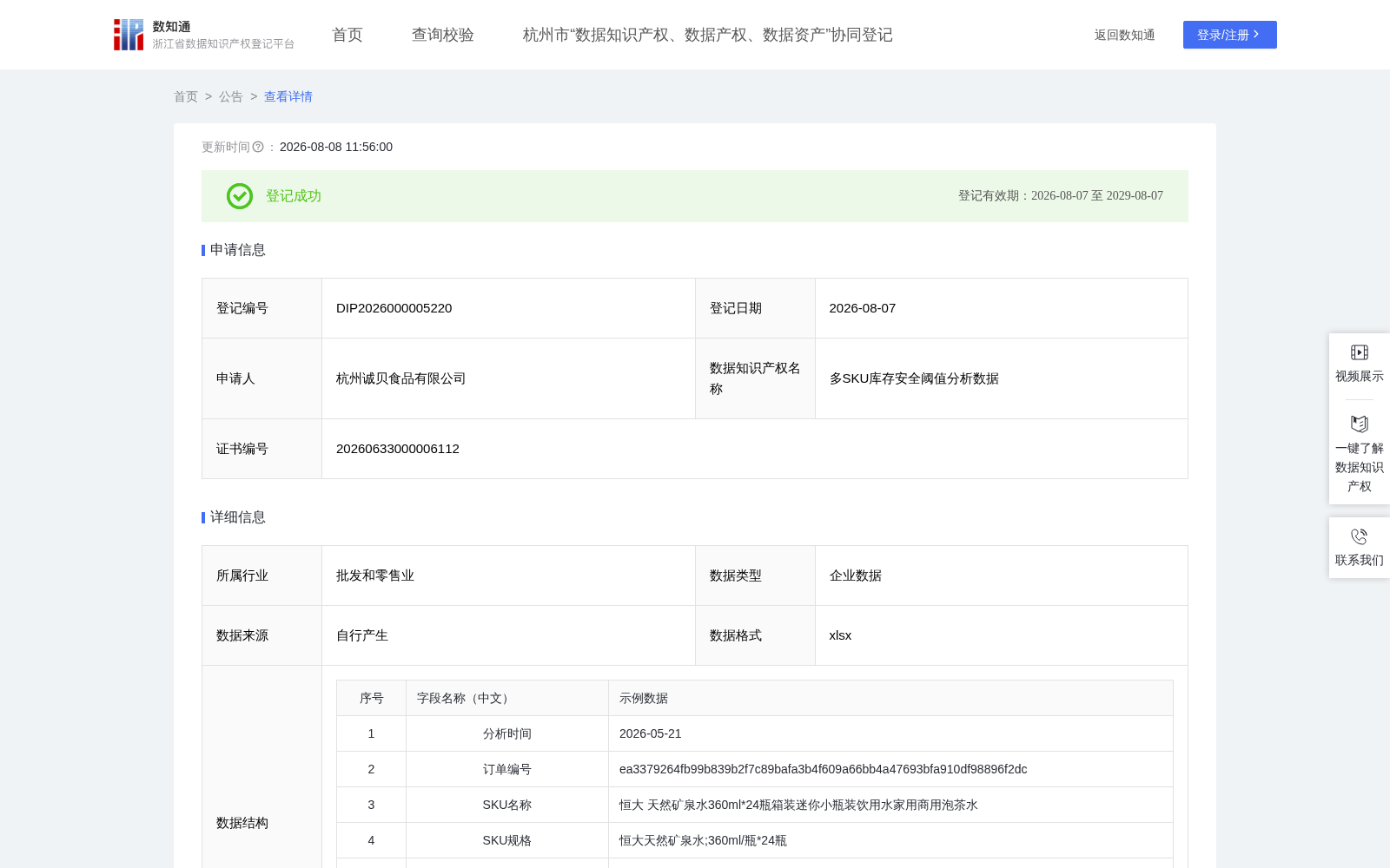The image size is (1390, 868).
Task: Click the 批发和零售业 industry value
Action: pos(375,575)
